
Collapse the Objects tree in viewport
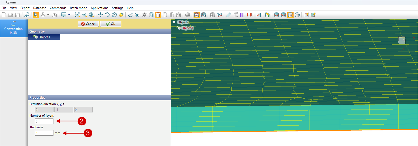click(x=174, y=22)
